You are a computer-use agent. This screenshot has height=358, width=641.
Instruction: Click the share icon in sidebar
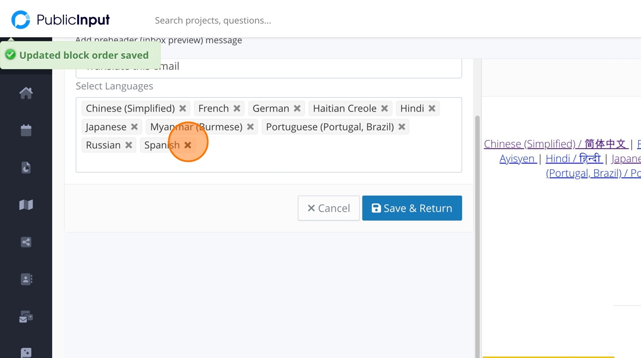(26, 242)
